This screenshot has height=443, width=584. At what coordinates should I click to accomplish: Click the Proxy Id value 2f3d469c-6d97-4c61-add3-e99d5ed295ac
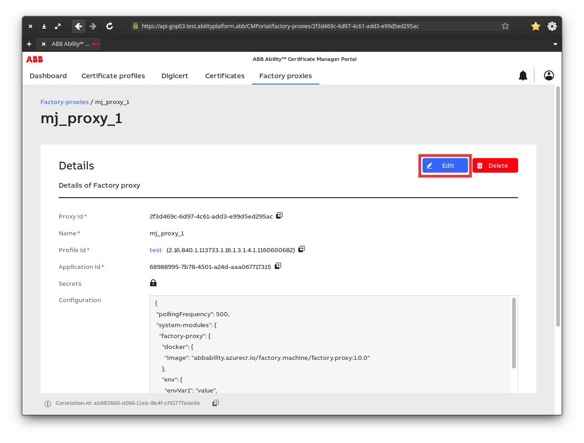pyautogui.click(x=211, y=217)
